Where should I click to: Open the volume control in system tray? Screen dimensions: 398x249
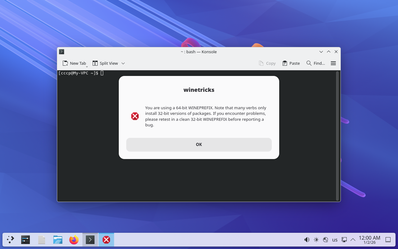point(307,240)
